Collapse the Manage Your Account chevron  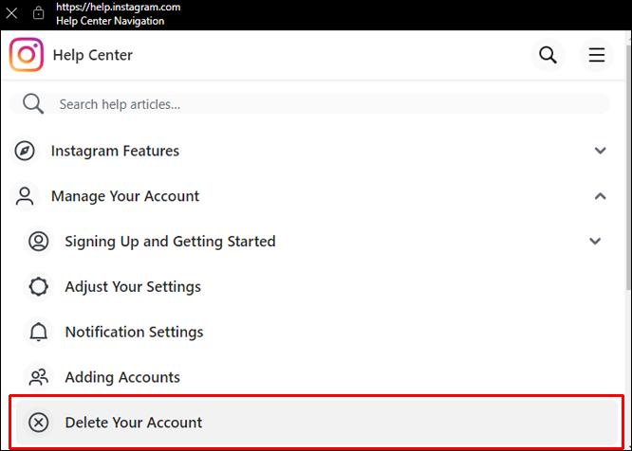point(600,196)
